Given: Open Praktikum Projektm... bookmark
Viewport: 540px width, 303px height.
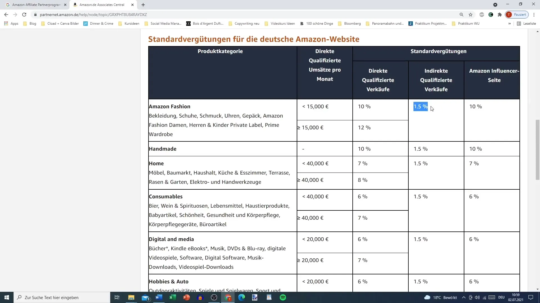Looking at the screenshot, I should coord(428,24).
